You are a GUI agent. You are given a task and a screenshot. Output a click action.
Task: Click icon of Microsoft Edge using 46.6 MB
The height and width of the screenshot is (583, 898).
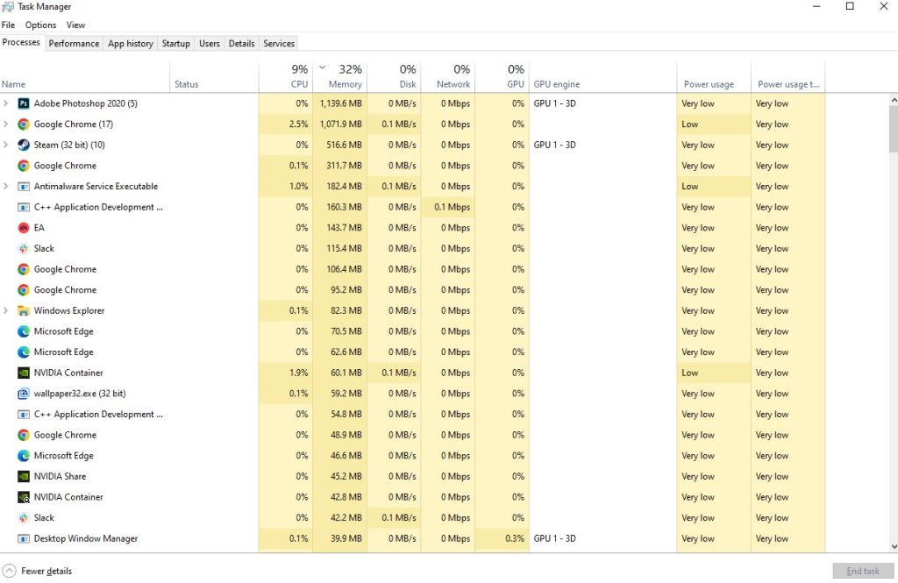[x=24, y=456]
